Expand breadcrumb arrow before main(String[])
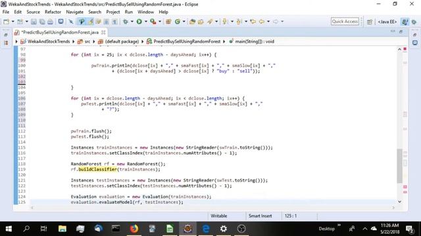Image resolution: width=421 pixels, height=236 pixels. pyautogui.click(x=224, y=41)
